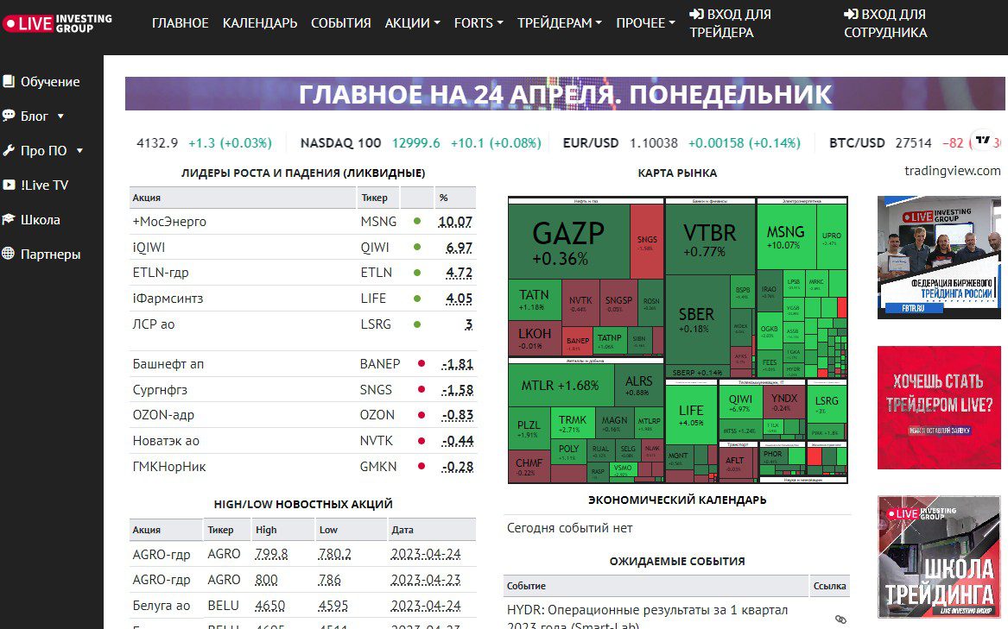Screen dimensions: 1008x629
Task: Click the 4.72 percent value for ETLN
Action: 459,273
